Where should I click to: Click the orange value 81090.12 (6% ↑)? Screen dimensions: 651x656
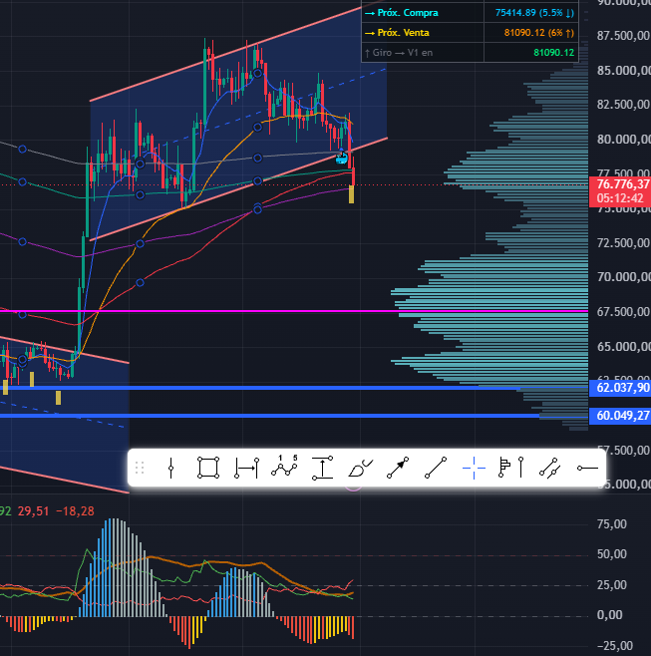(x=539, y=33)
